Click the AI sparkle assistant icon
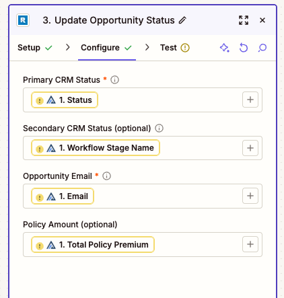 224,48
